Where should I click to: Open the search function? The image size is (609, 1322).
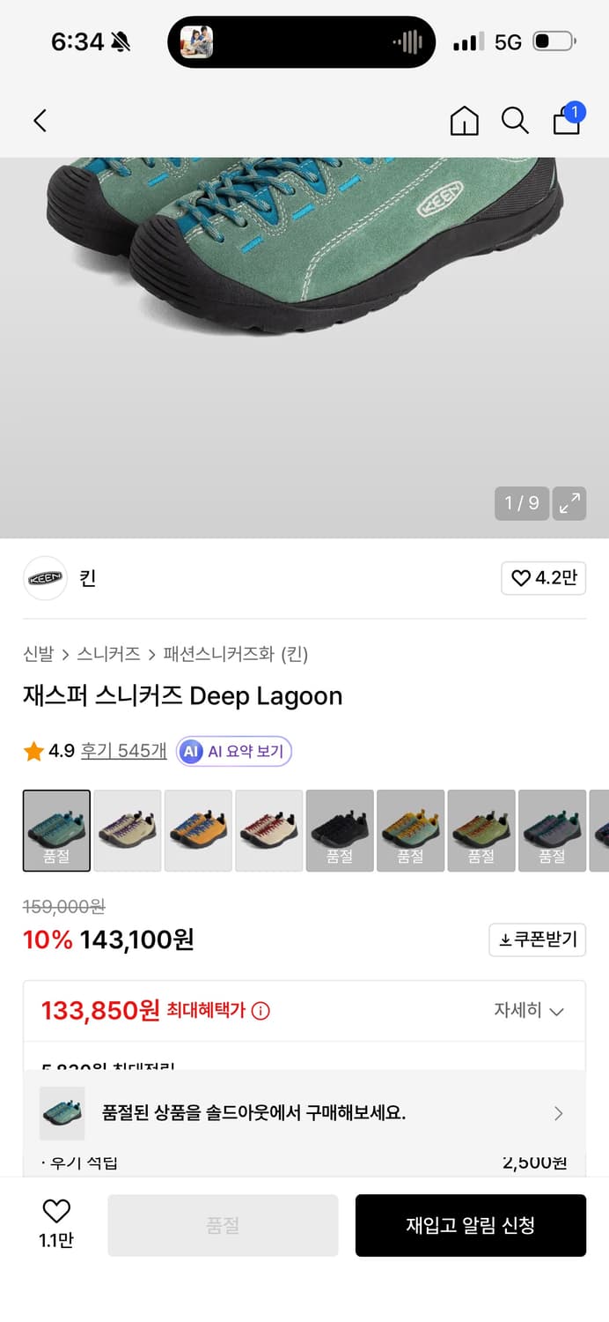[x=515, y=121]
